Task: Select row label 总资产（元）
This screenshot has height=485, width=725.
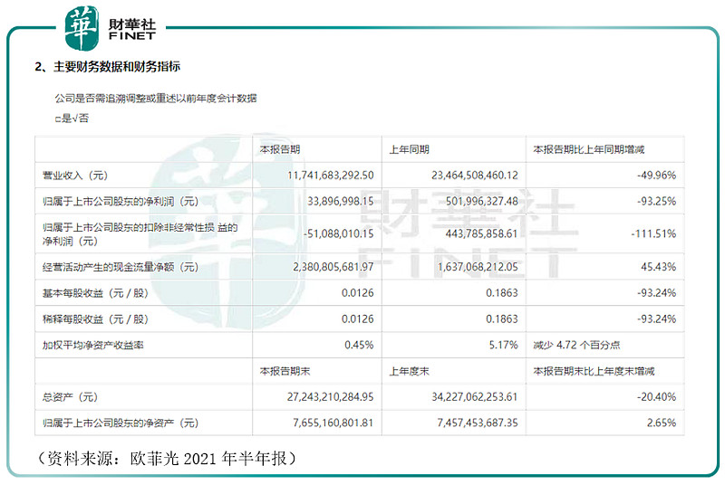Action: click(x=70, y=397)
